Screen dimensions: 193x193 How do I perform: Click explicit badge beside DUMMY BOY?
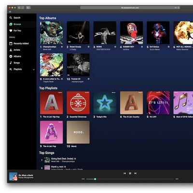click(x=142, y=47)
